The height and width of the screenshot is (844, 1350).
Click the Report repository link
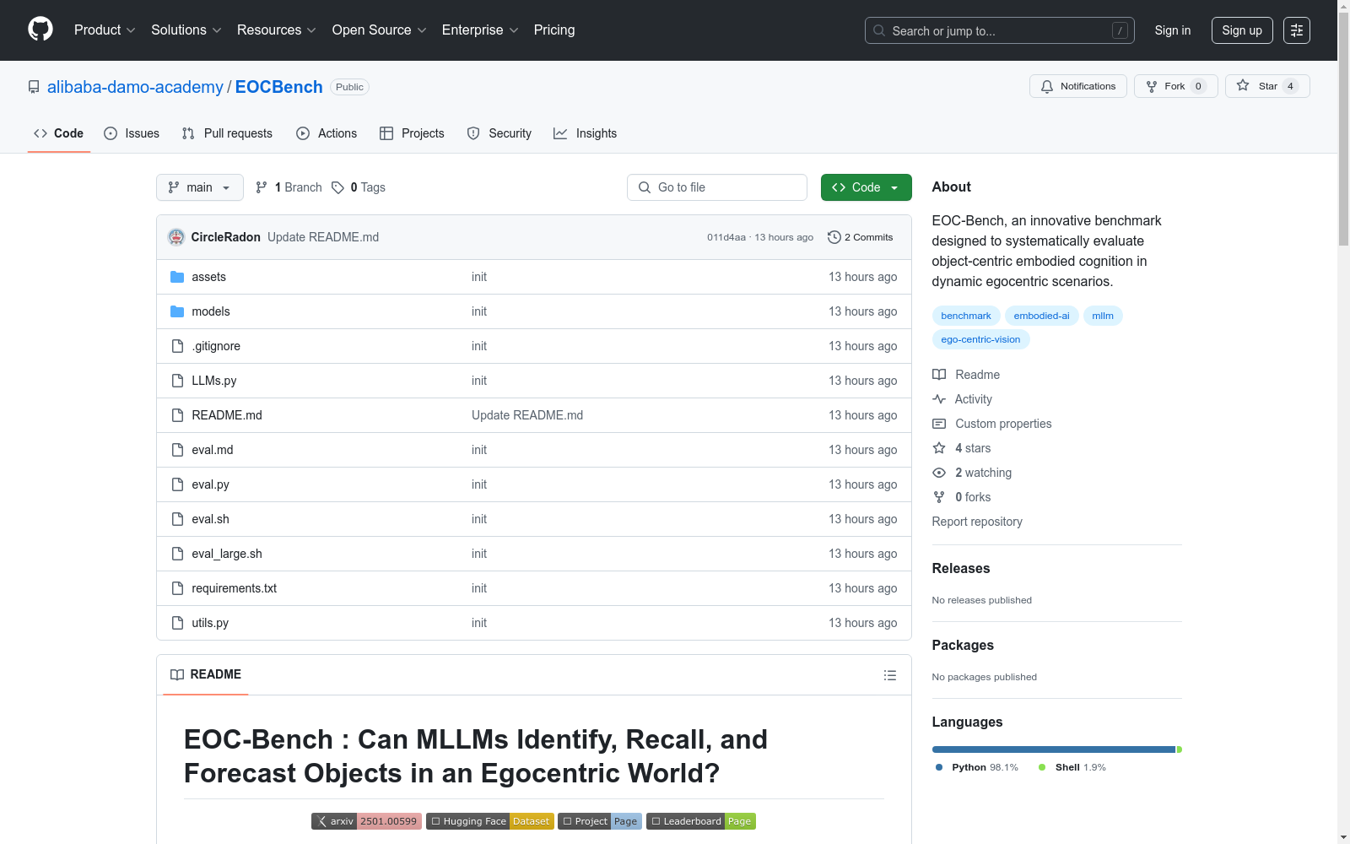977,522
